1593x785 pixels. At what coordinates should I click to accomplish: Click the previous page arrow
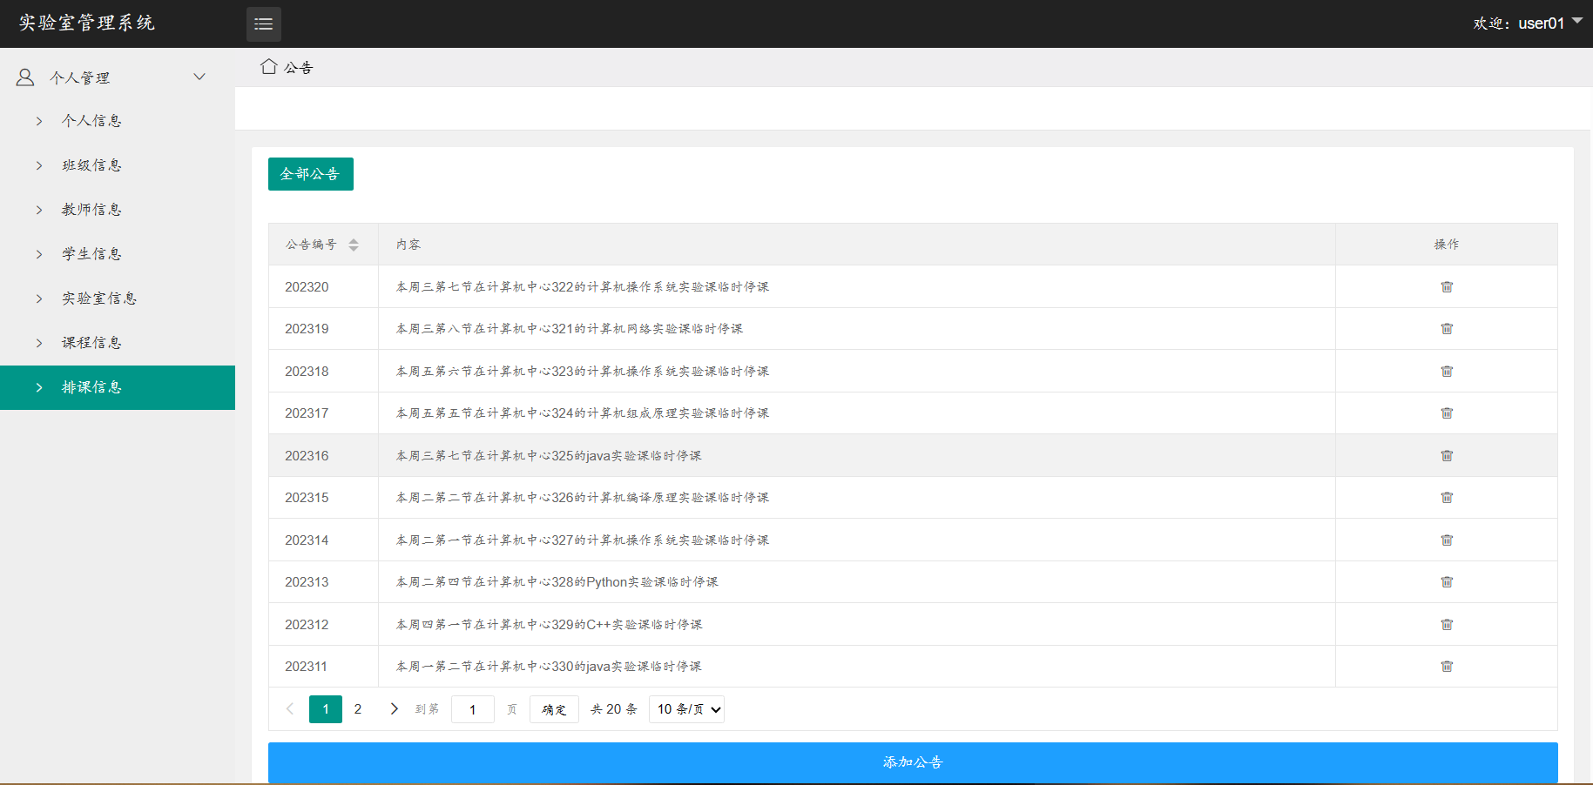pos(290,709)
